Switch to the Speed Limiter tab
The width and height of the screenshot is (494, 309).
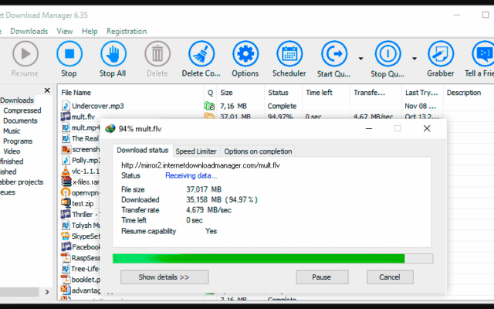click(196, 151)
